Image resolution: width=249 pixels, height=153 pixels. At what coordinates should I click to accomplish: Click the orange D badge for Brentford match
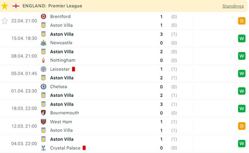pyautogui.click(x=242, y=21)
